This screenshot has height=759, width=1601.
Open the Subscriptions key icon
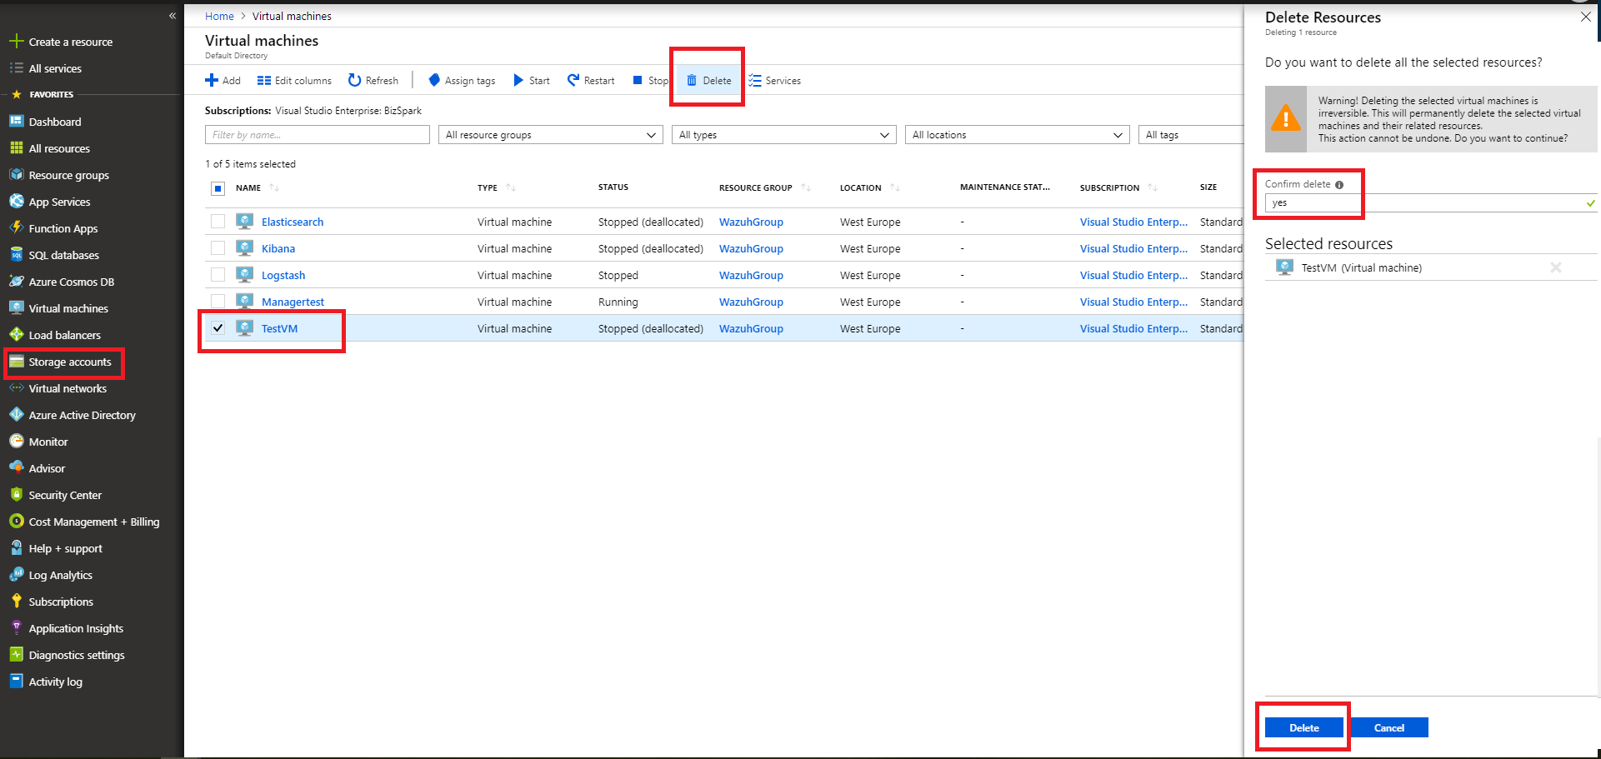coord(16,602)
